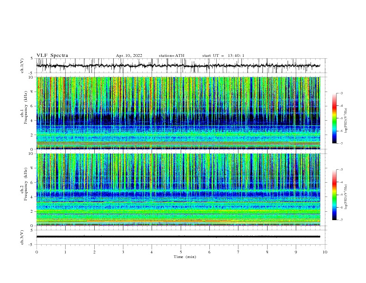Click the ch.1 frequency axis "6" tick label

[32, 106]
